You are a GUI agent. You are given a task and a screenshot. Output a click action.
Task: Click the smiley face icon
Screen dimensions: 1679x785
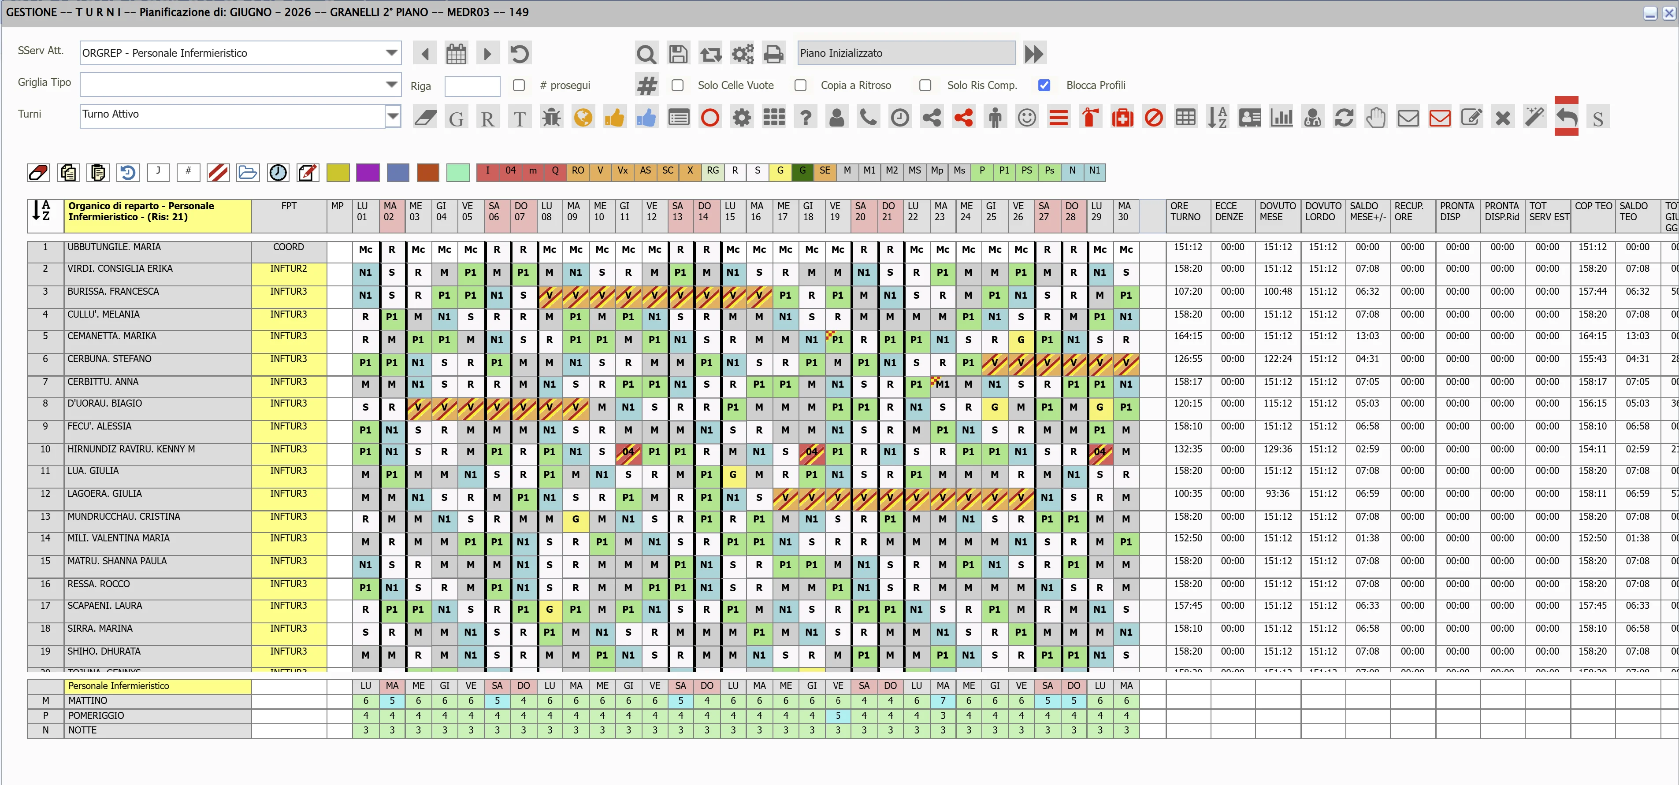click(1027, 118)
